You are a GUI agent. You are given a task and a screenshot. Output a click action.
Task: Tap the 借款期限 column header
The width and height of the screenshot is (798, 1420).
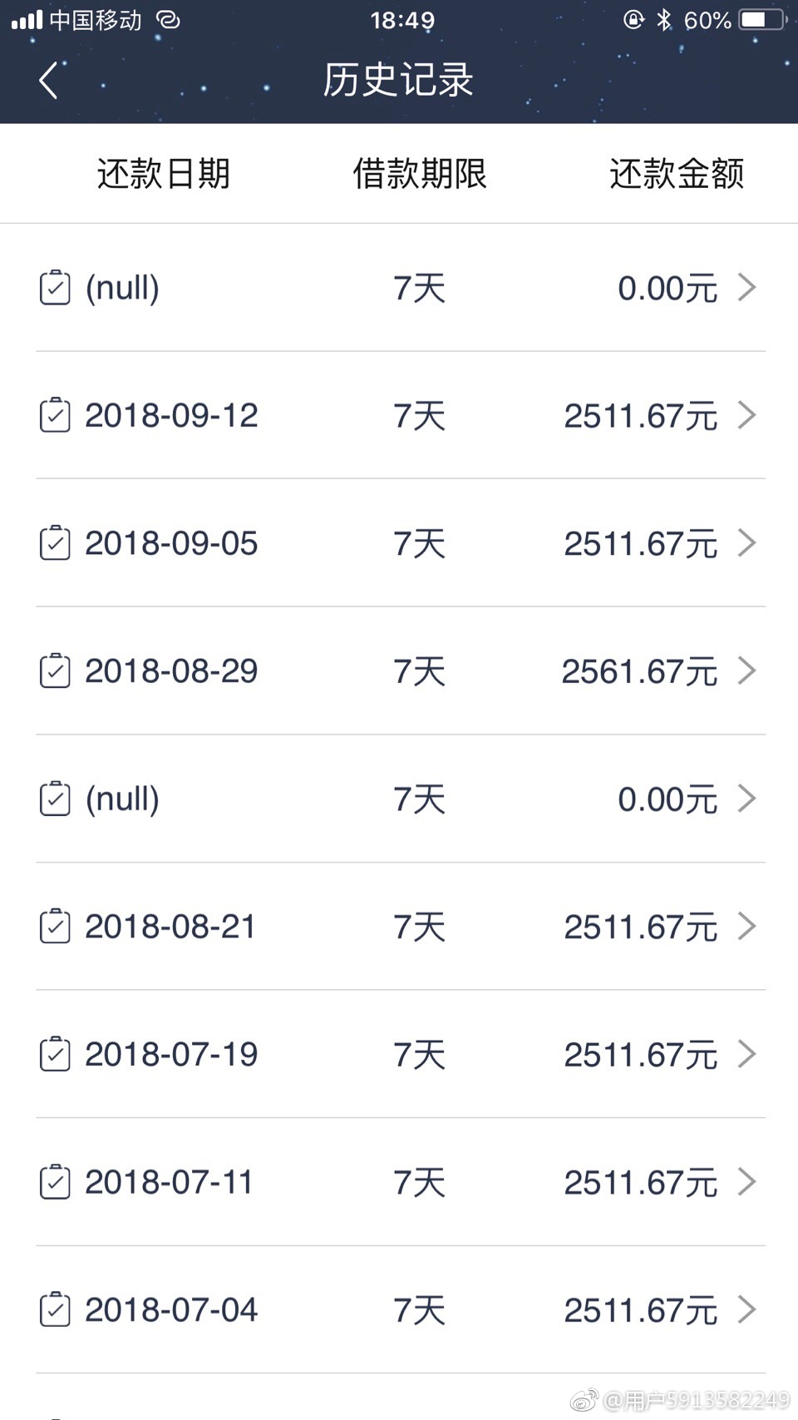pyautogui.click(x=420, y=174)
